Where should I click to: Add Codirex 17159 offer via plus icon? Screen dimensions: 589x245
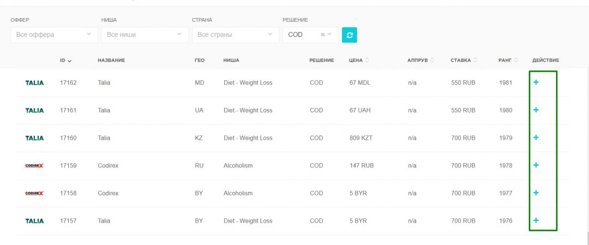click(x=536, y=165)
